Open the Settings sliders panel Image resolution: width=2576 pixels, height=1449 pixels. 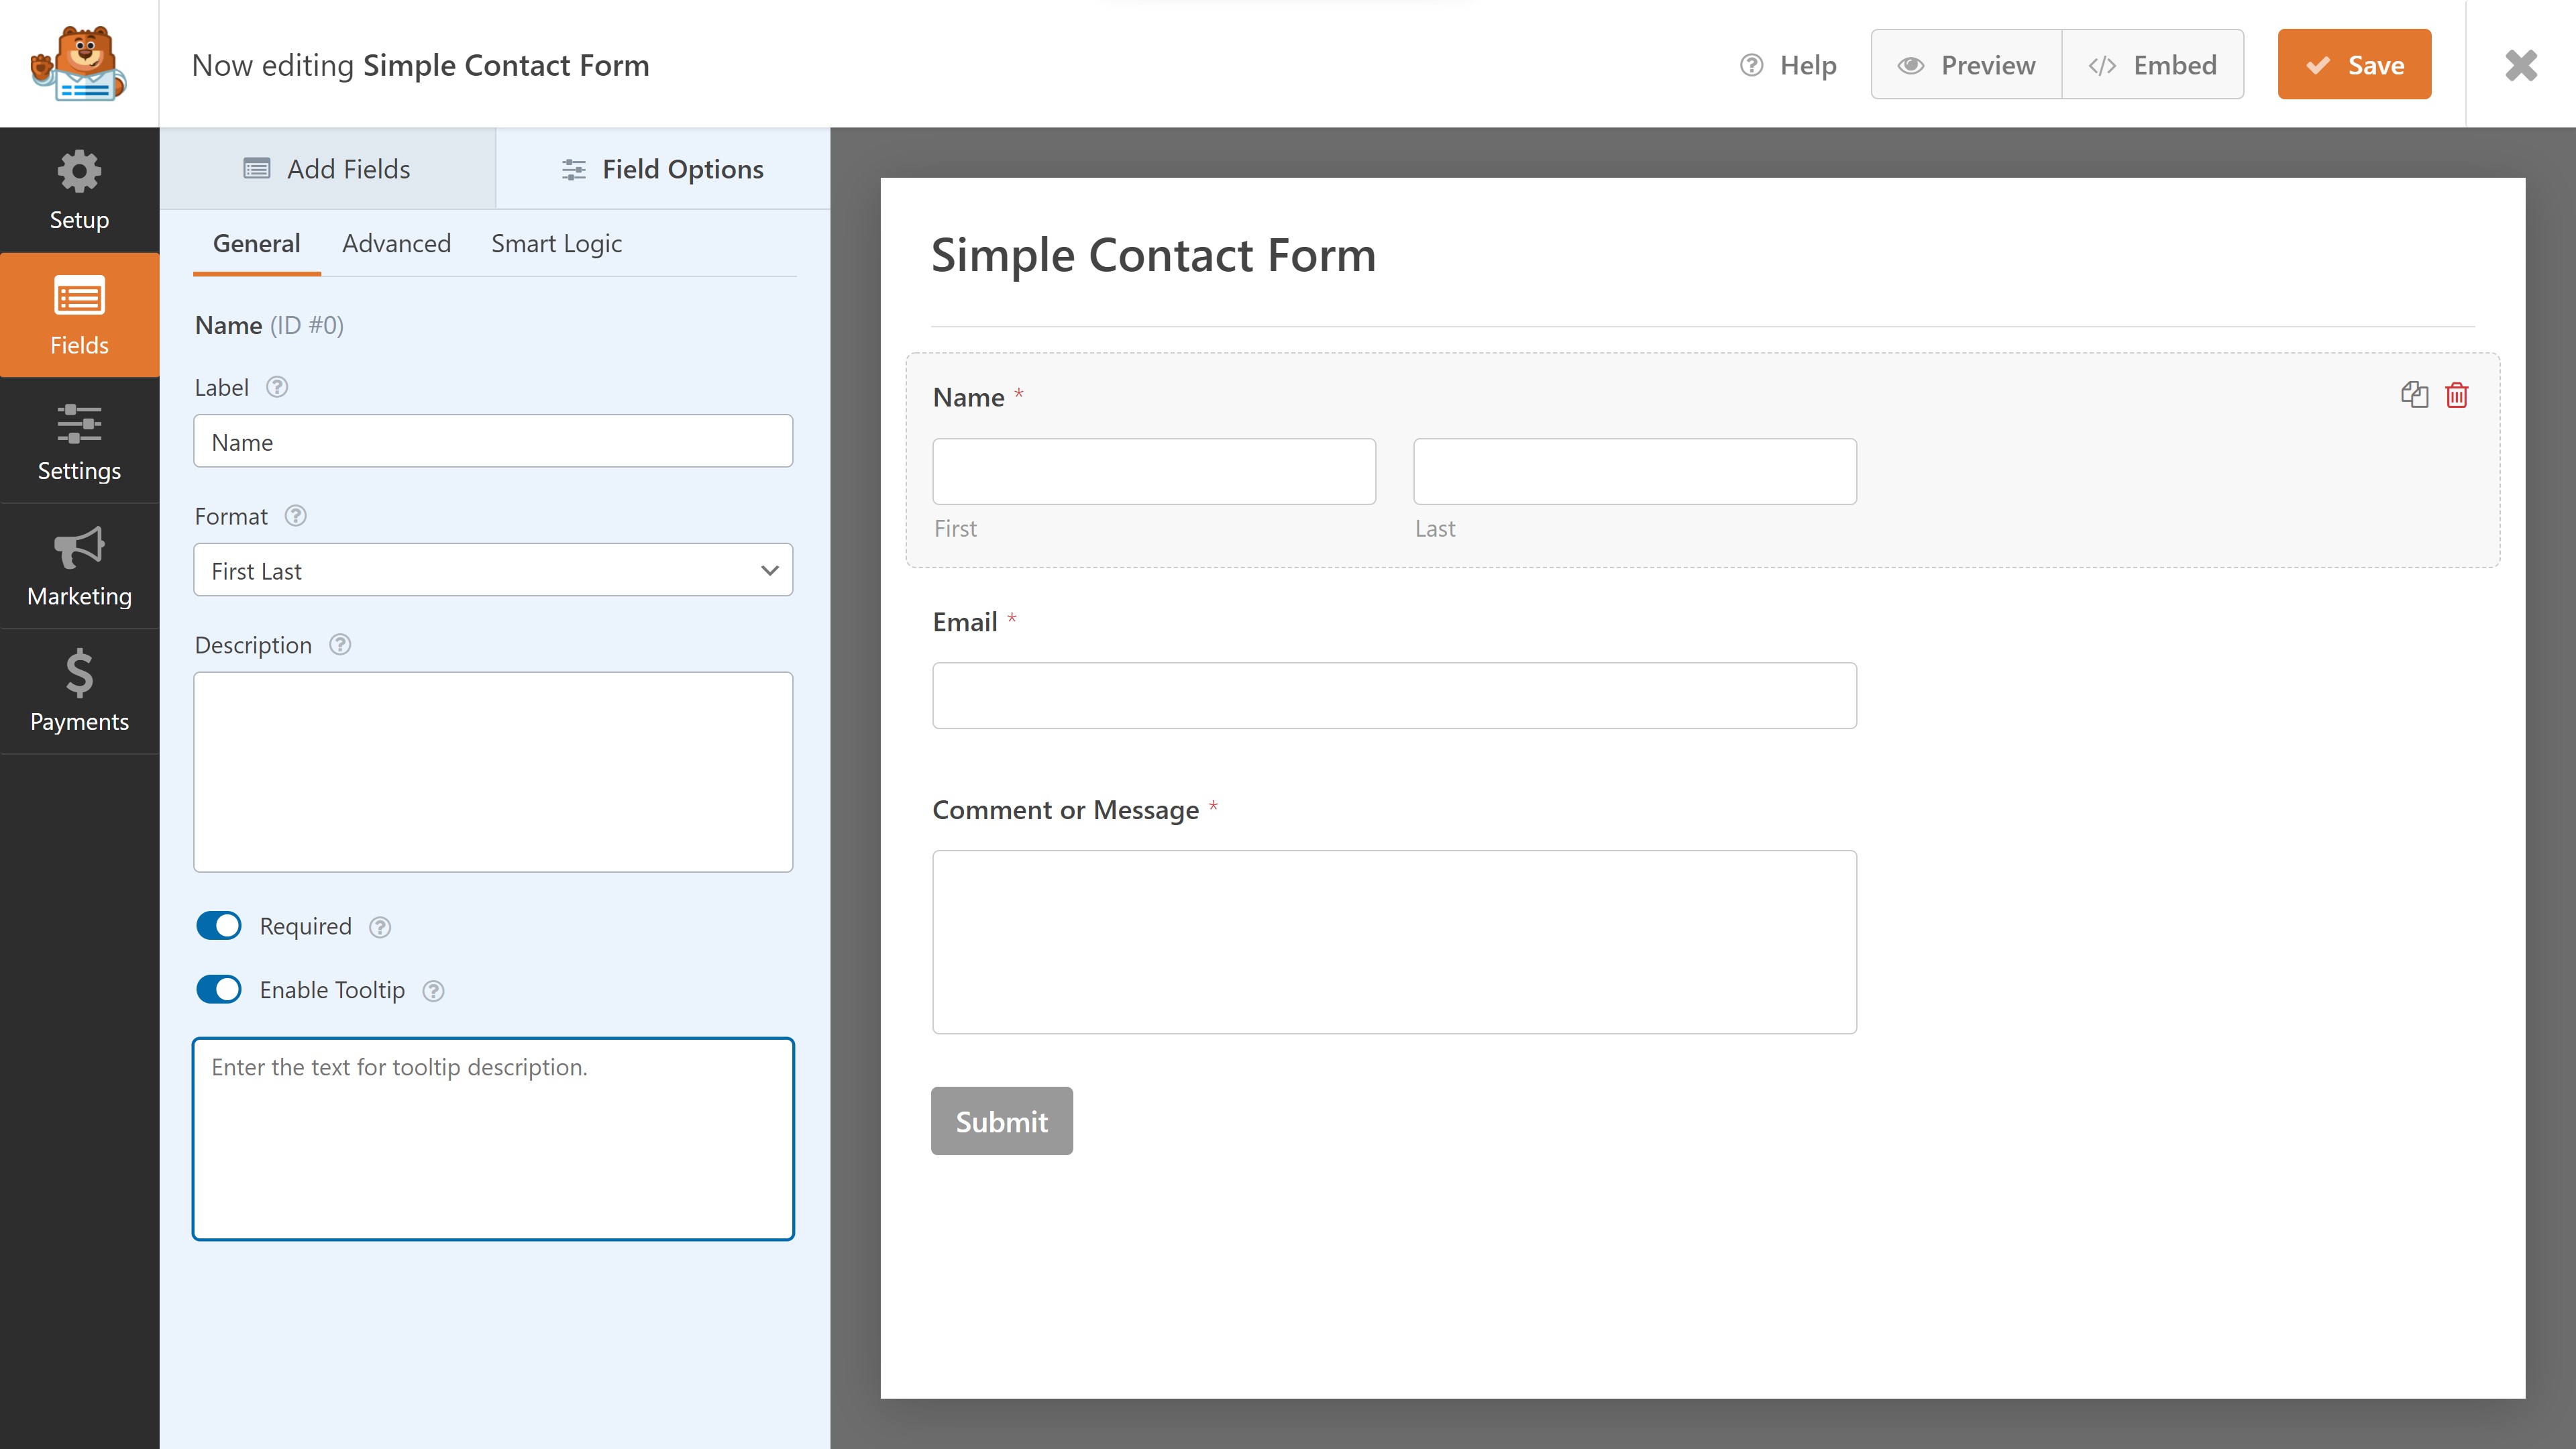click(79, 441)
